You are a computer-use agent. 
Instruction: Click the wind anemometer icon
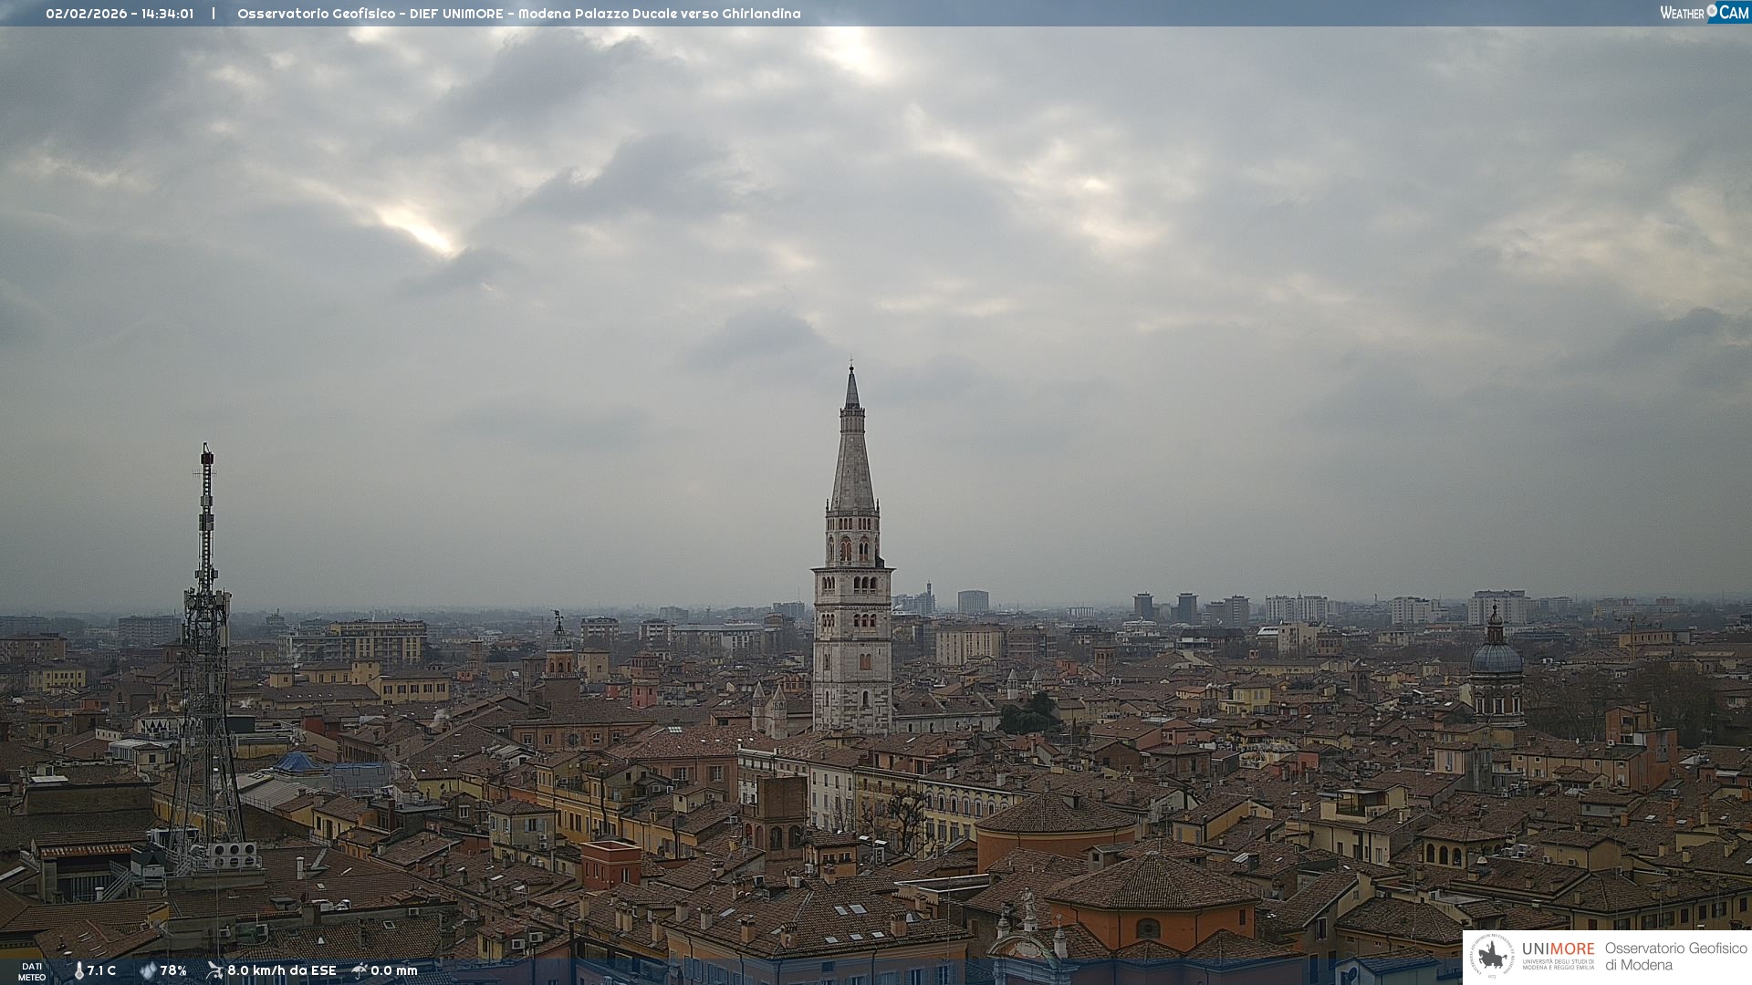214,970
